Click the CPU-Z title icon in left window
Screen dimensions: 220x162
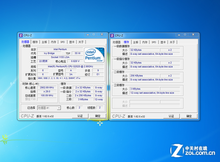point(21,35)
